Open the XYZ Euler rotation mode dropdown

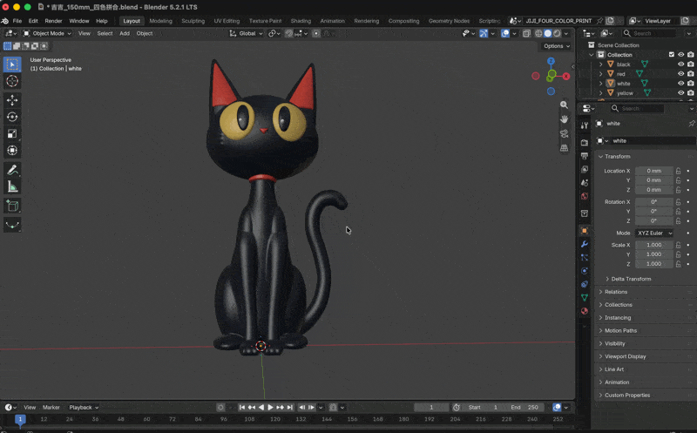click(654, 233)
